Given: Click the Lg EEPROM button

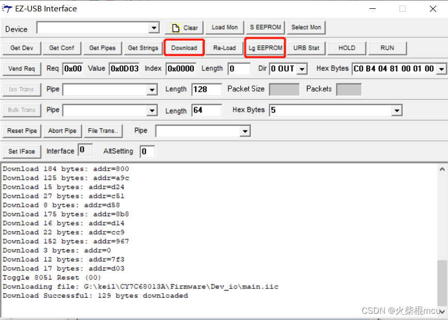Looking at the screenshot, I should tap(266, 48).
